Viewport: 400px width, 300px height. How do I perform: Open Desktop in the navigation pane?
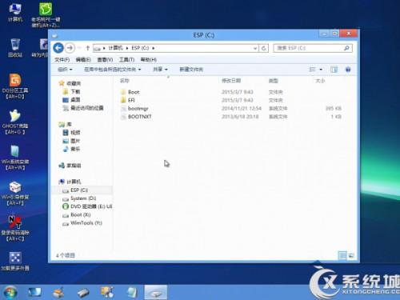tap(71, 100)
